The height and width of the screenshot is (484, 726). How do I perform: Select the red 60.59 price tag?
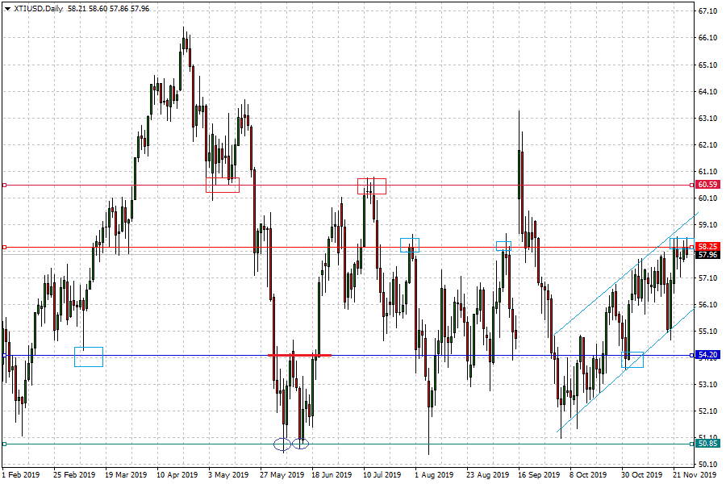tap(707, 185)
